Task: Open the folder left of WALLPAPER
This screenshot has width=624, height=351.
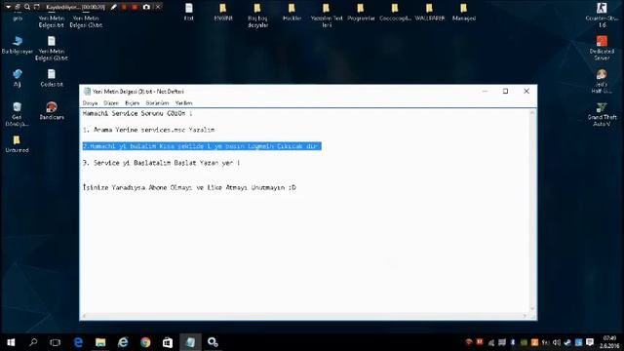Action: tap(395, 12)
